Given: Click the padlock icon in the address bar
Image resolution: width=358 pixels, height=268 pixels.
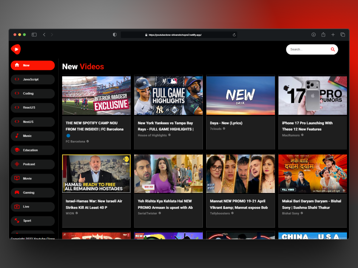Looking at the screenshot, I should click(x=146, y=35).
